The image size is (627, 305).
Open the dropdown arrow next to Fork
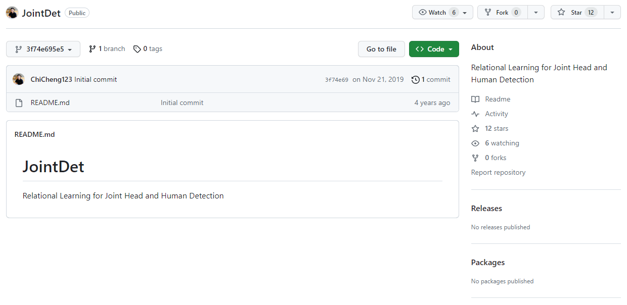pyautogui.click(x=535, y=13)
